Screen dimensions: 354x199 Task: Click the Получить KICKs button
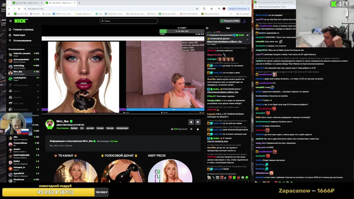(230, 21)
